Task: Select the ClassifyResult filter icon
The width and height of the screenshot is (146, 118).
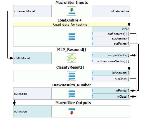Action: click(72, 76)
